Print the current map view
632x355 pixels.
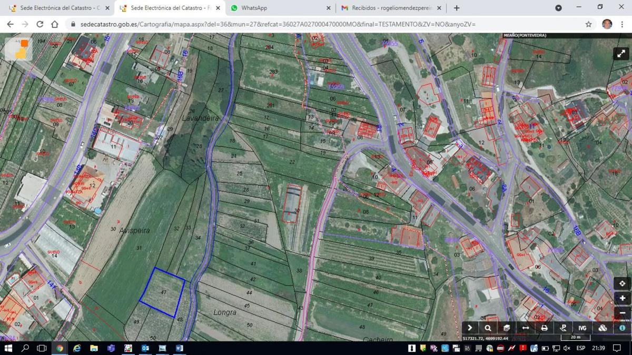(x=544, y=328)
